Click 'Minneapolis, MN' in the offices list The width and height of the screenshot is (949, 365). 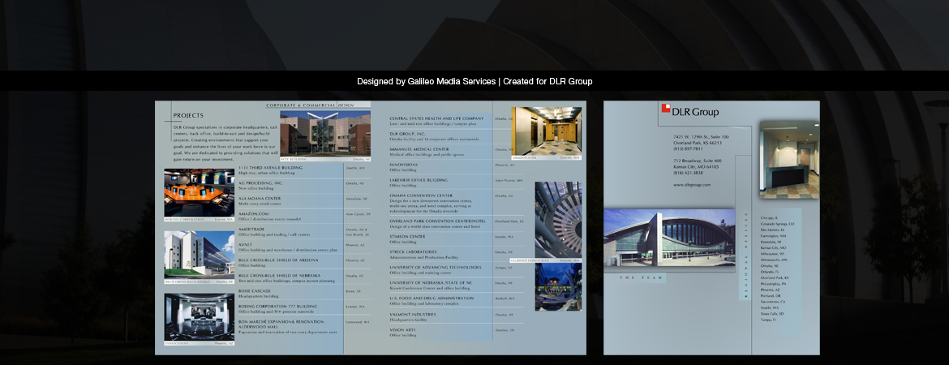(774, 260)
